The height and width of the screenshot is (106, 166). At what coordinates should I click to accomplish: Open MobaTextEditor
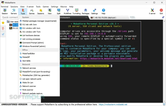pos(39,54)
